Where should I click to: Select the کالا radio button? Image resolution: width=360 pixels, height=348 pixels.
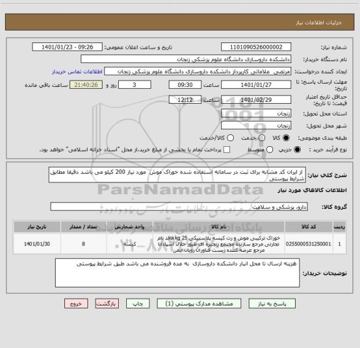pyautogui.click(x=286, y=137)
